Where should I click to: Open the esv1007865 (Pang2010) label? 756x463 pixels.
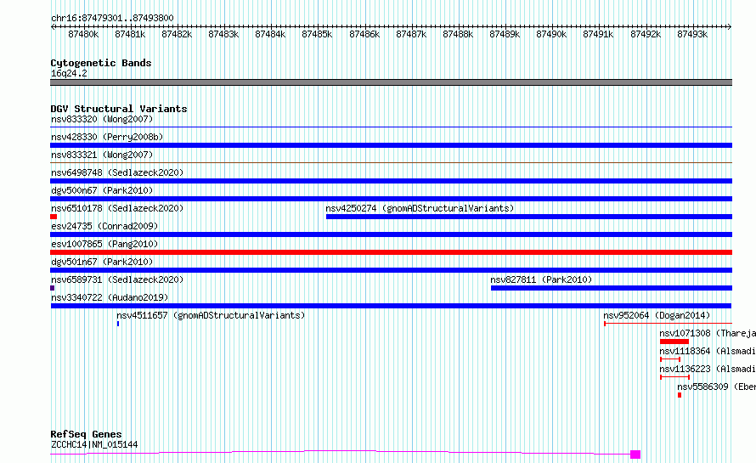coord(104,244)
